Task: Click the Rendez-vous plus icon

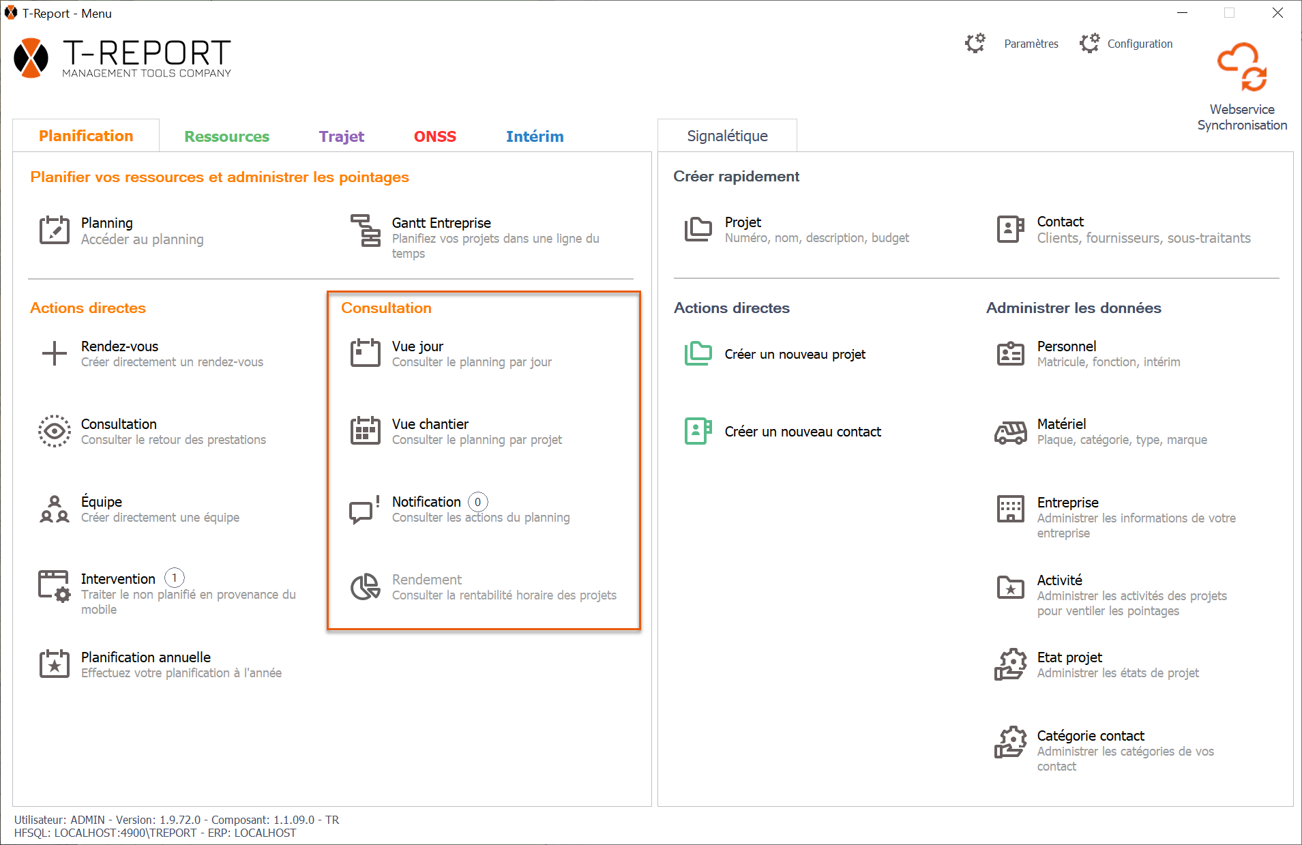Action: pos(54,353)
